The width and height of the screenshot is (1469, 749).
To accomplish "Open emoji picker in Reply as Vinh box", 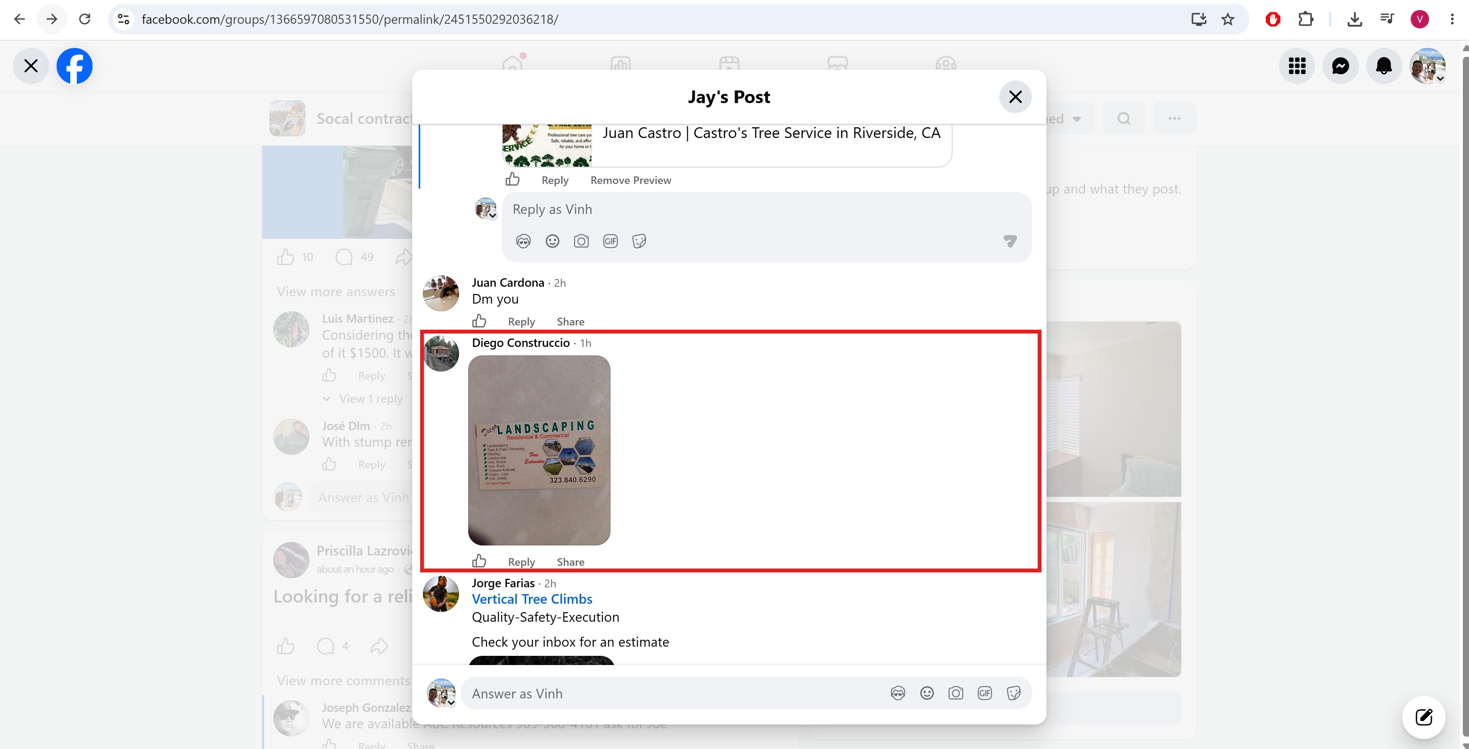I will click(552, 241).
